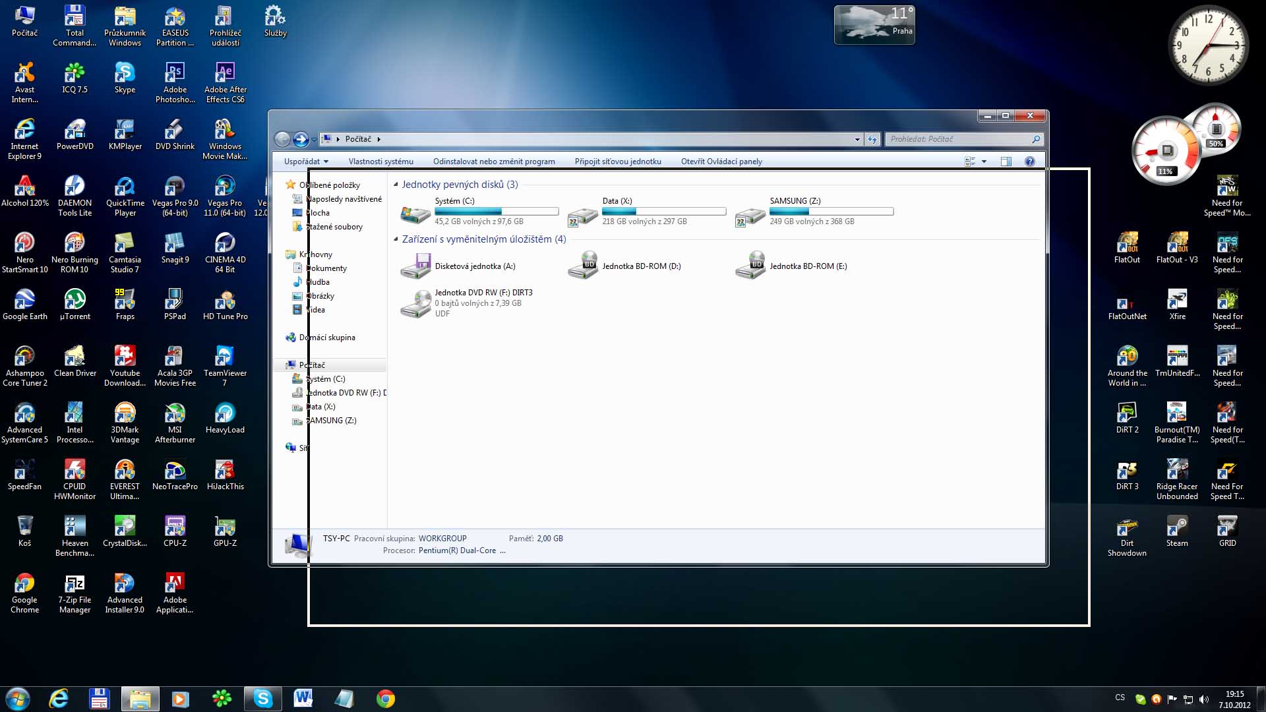Click Vlastnosti systému in the toolbar

380,162
